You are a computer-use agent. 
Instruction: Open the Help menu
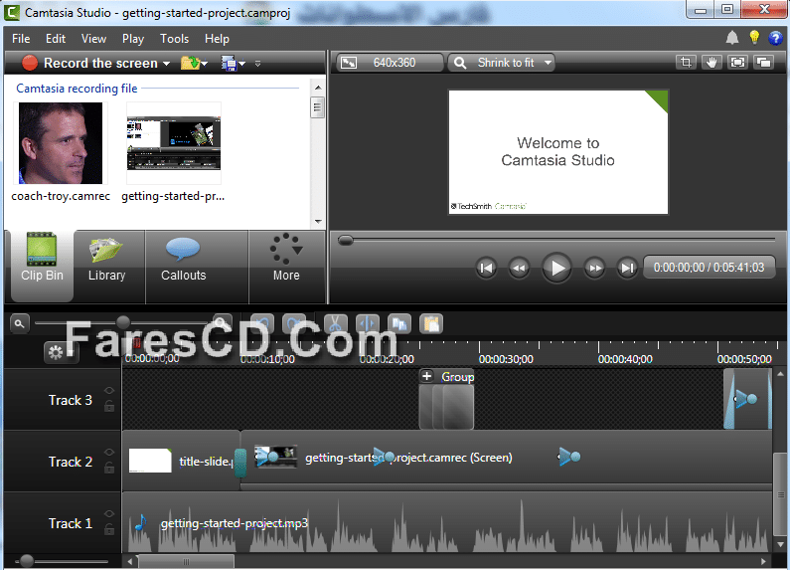[x=217, y=39]
